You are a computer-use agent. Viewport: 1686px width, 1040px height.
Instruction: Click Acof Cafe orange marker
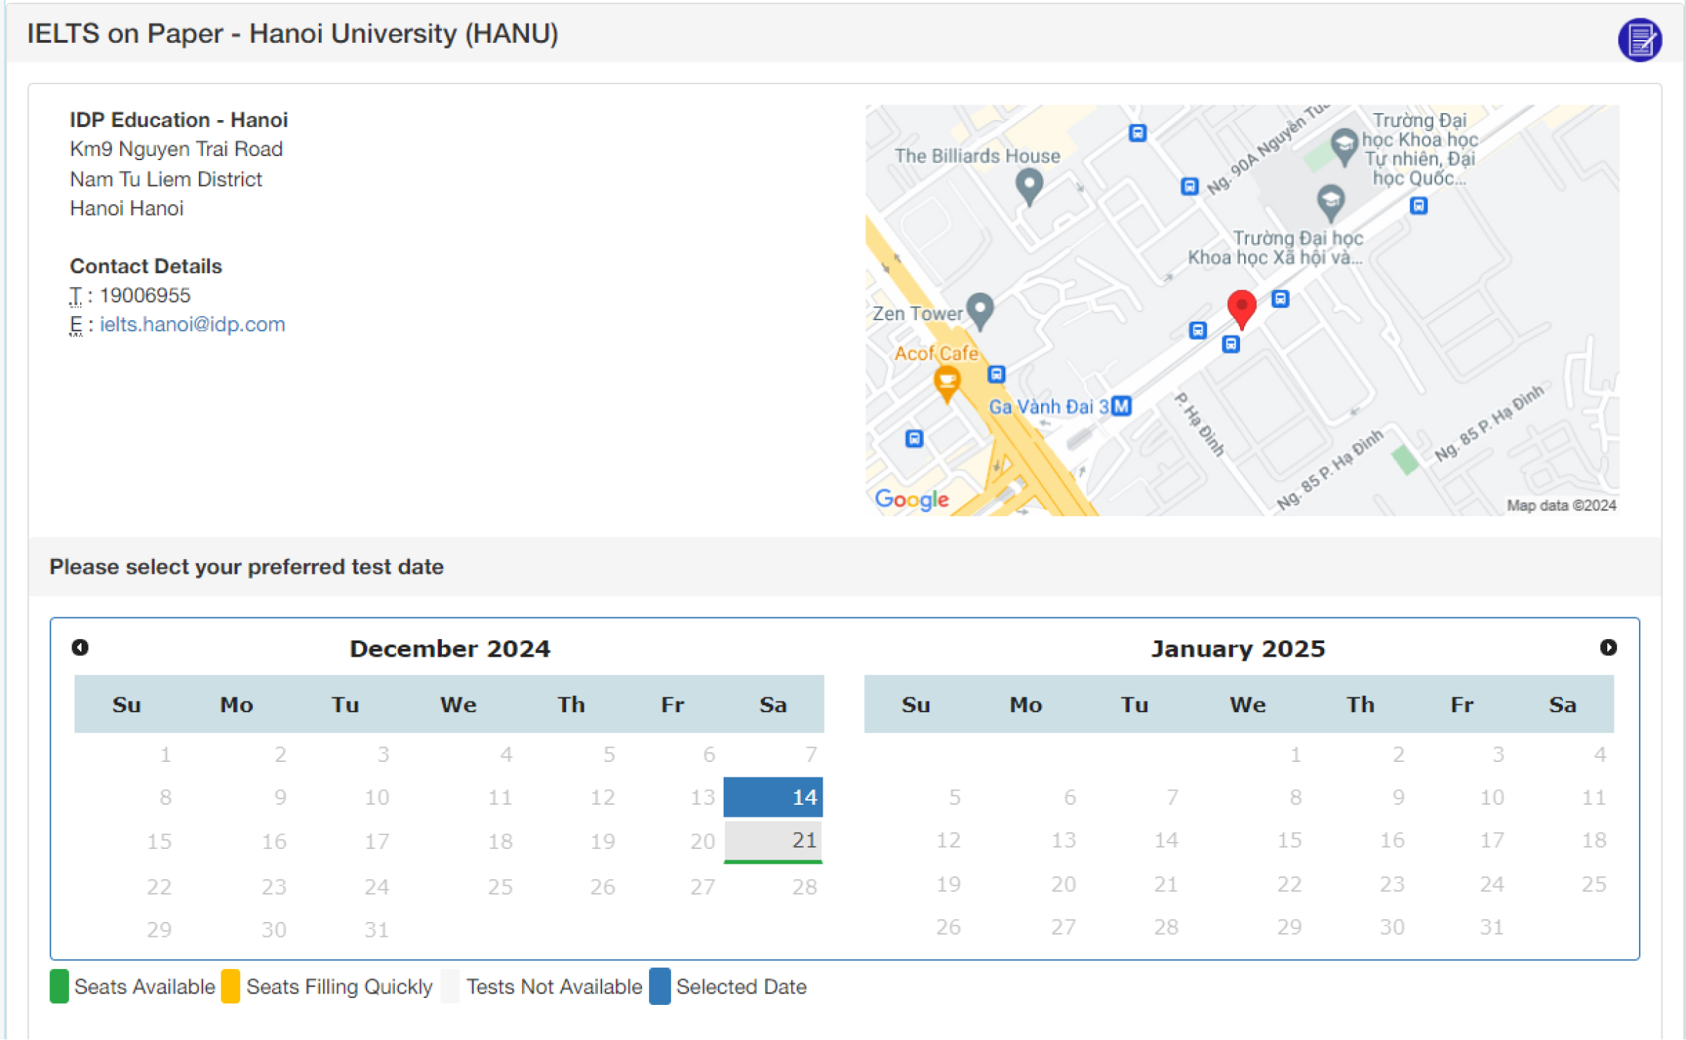click(x=947, y=386)
